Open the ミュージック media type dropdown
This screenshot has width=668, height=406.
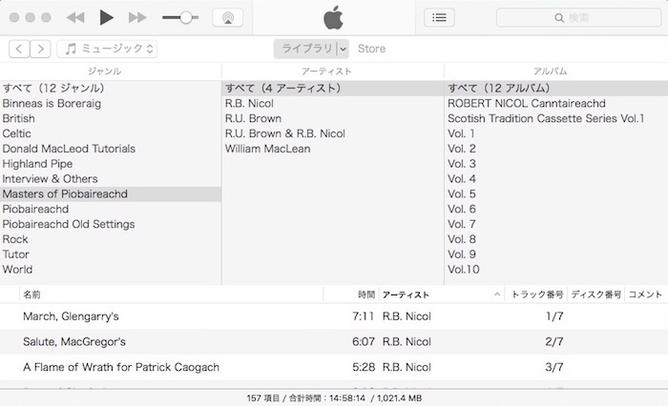107,49
